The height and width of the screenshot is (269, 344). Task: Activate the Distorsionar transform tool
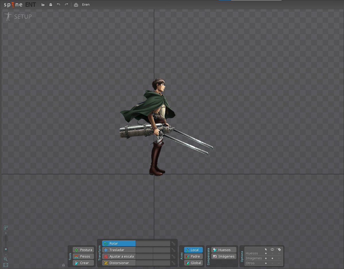point(119,263)
